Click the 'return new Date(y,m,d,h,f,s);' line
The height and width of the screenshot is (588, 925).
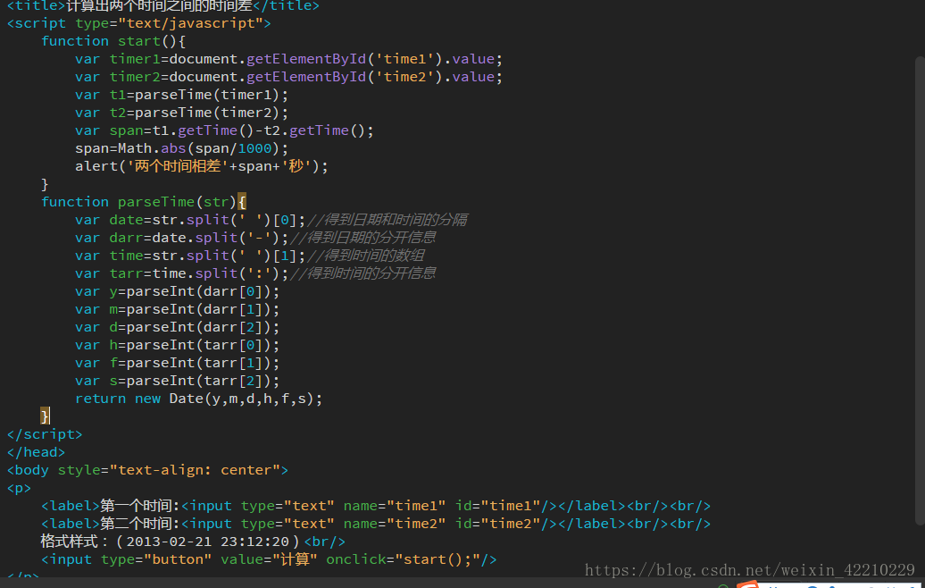(199, 399)
